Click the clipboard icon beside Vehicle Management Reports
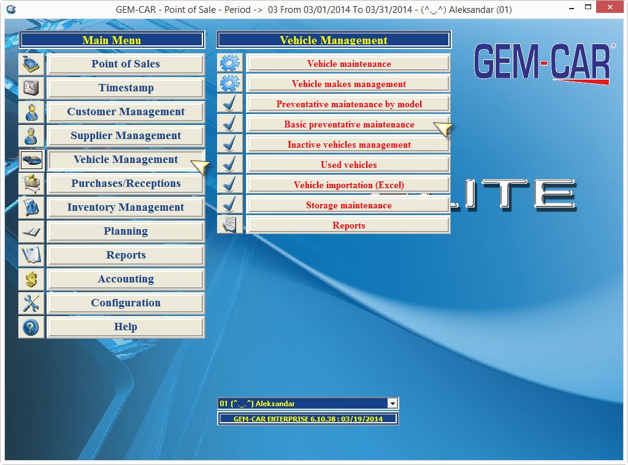Screen dimensions: 628x465 coord(230,225)
